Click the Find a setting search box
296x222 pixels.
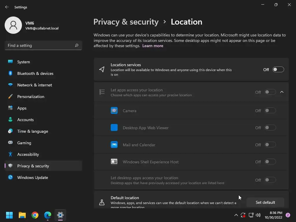click(40, 45)
